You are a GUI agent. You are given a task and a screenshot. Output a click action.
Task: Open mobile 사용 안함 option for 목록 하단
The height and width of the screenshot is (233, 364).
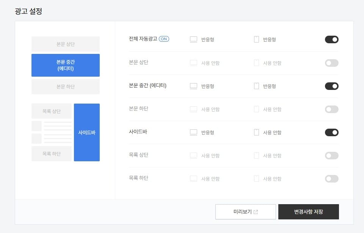point(272,179)
